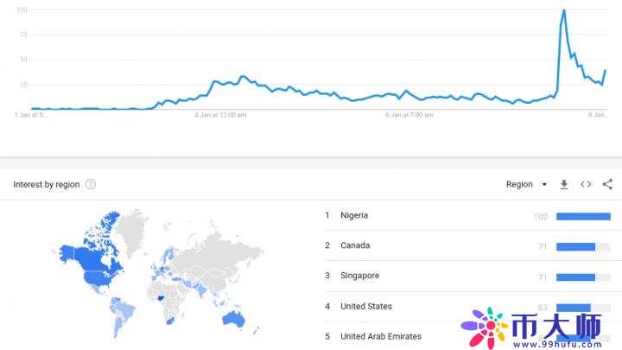Select Nigeria in the region list

point(354,215)
